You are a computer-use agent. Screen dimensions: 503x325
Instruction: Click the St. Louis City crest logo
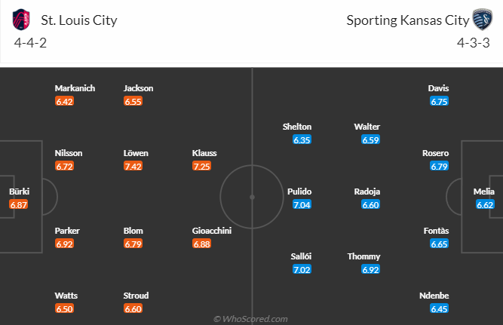pos(21,20)
